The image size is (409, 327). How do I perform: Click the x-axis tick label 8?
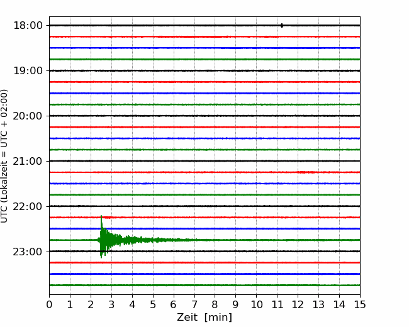click(215, 304)
